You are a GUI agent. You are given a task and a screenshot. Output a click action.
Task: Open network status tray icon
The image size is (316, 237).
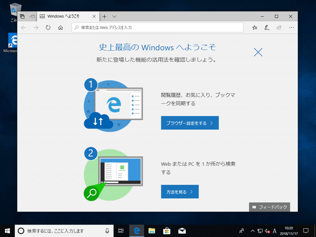click(260, 231)
